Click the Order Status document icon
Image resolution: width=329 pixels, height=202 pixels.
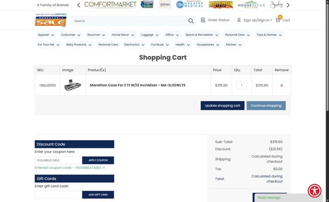coord(203,20)
